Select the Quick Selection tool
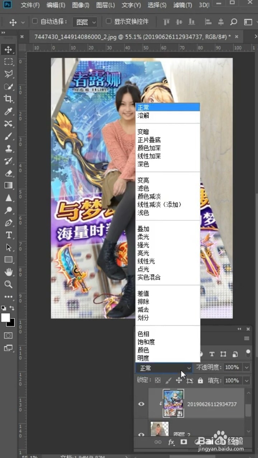 pyautogui.click(x=8, y=87)
